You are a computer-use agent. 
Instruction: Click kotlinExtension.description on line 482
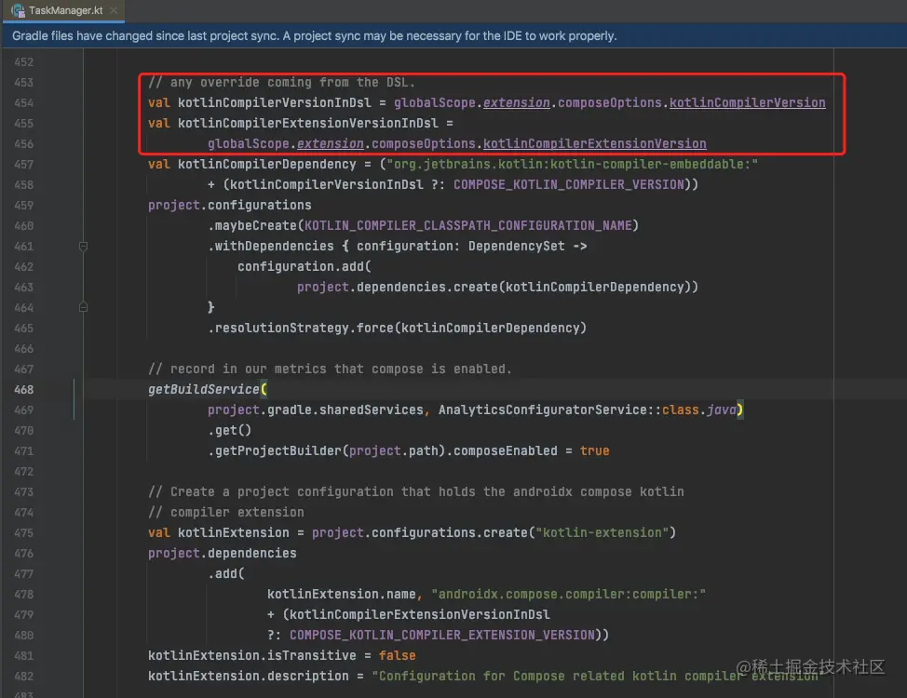(248, 676)
